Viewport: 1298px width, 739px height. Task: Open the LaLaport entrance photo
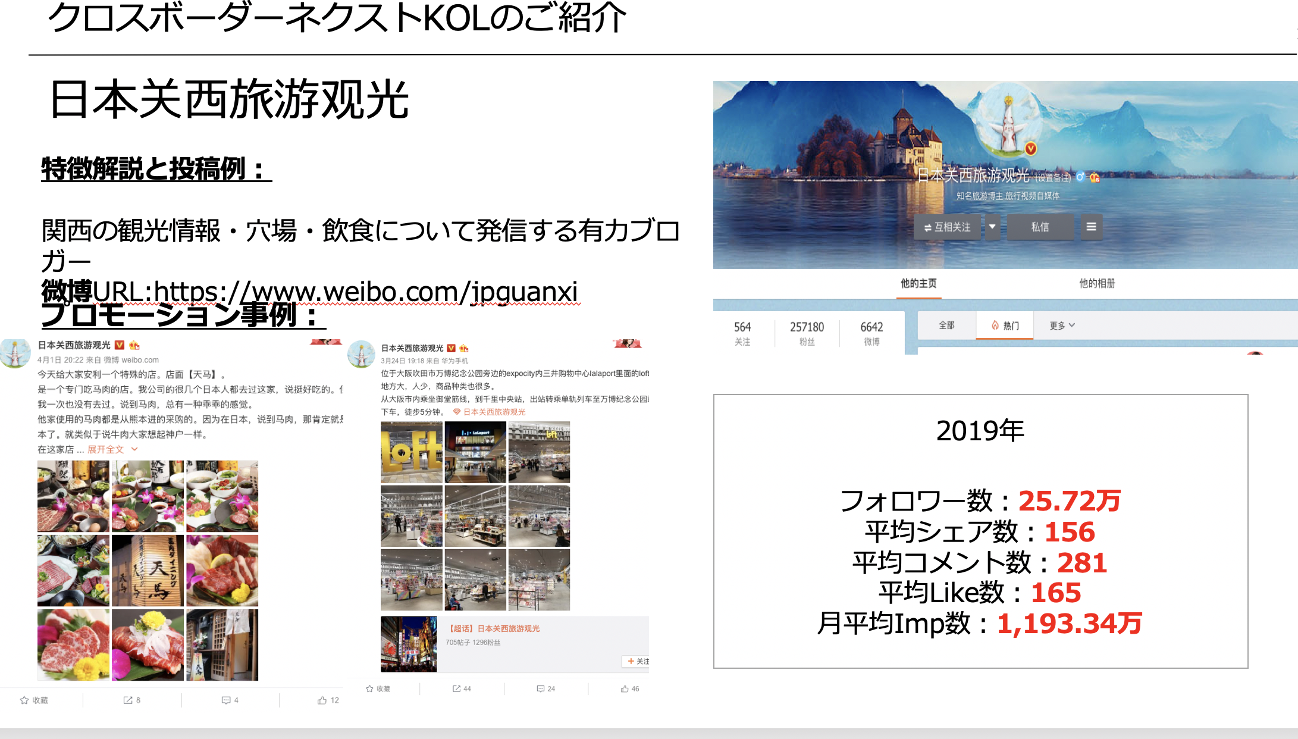pos(475,452)
